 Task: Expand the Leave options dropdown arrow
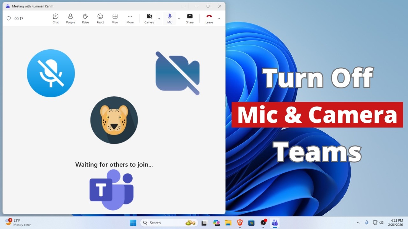pos(219,18)
